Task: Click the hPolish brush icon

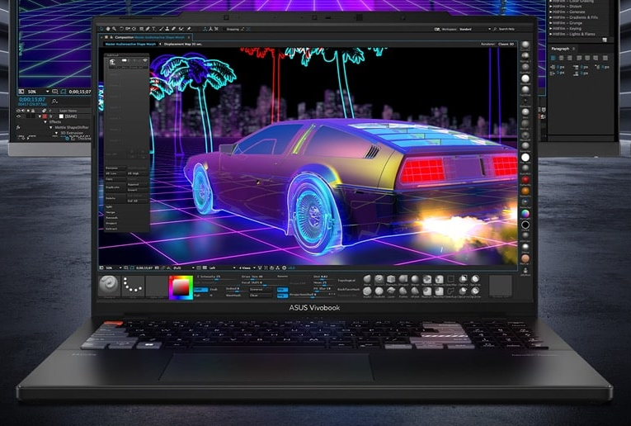Action: [x=415, y=291]
